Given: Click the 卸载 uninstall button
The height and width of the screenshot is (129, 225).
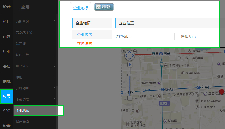Looking at the screenshot, I should click(x=104, y=7).
